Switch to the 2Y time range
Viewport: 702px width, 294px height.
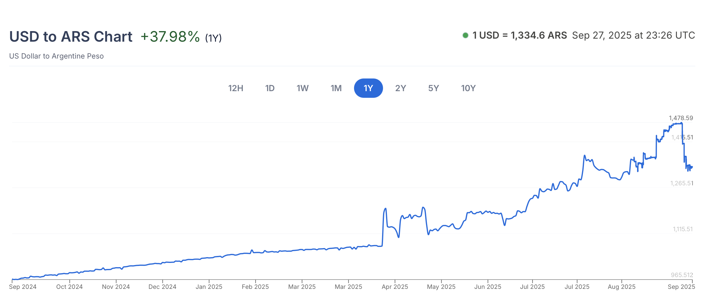click(x=401, y=88)
